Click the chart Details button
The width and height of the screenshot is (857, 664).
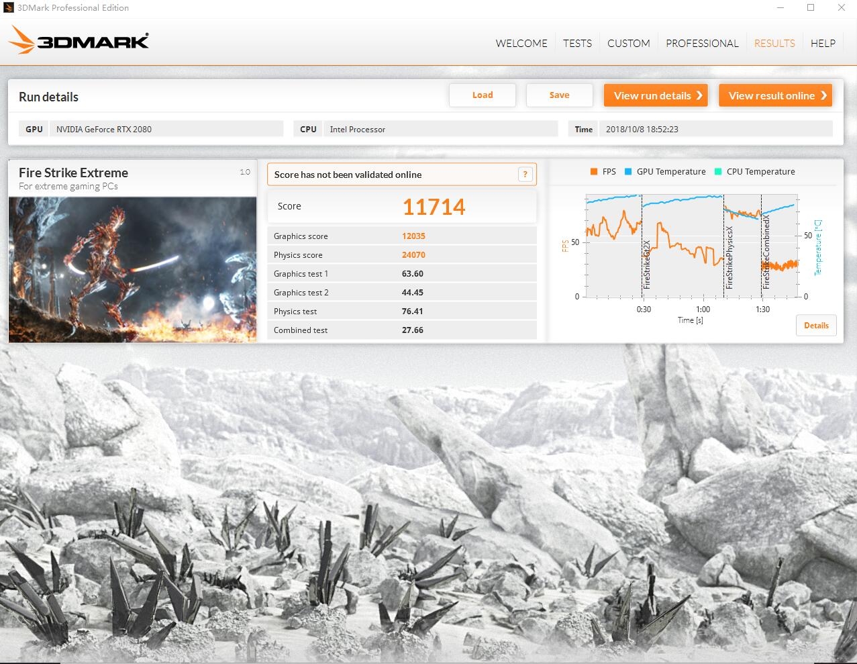(x=816, y=326)
